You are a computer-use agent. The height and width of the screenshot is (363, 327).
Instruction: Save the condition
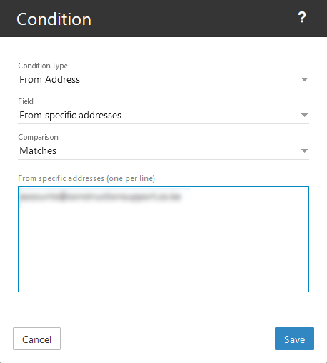tap(294, 339)
